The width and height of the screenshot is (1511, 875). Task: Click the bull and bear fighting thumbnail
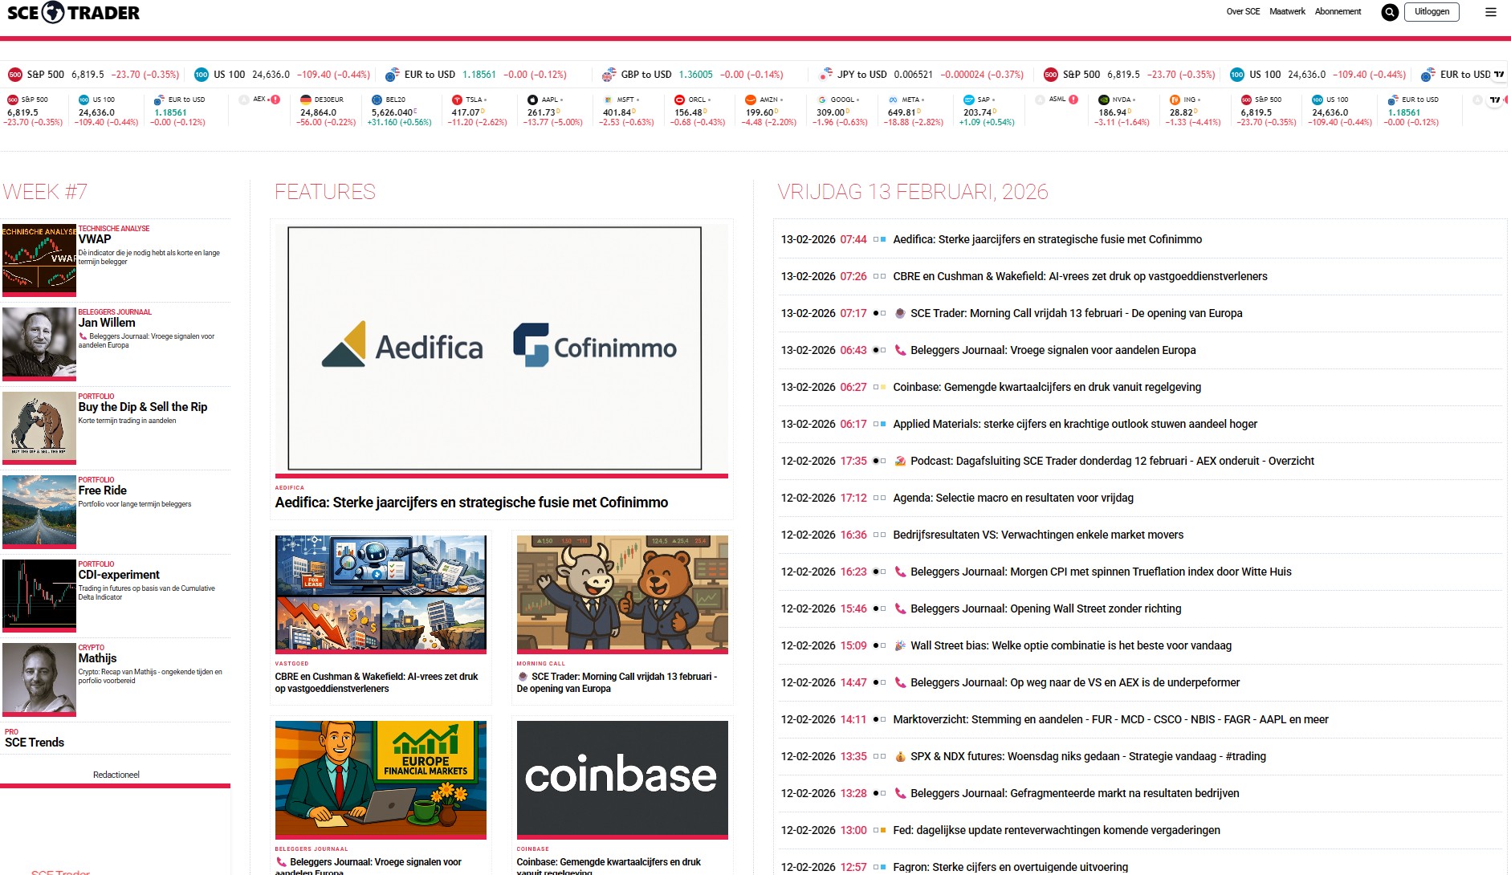point(39,427)
